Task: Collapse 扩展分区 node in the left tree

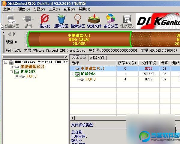Action: pos(11,72)
